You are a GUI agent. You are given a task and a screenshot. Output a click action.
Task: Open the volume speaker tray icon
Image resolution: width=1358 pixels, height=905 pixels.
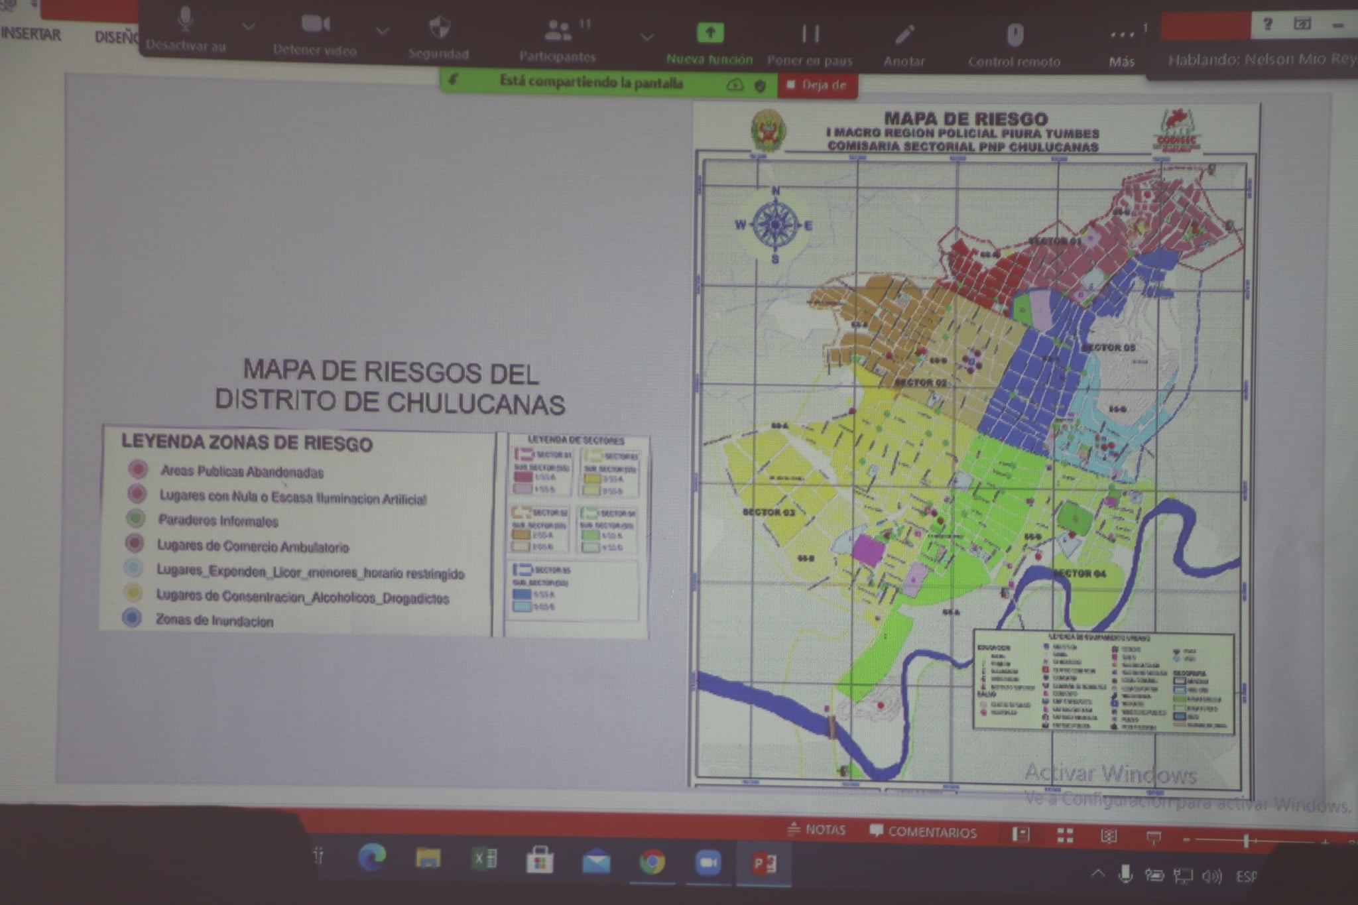point(1212,876)
